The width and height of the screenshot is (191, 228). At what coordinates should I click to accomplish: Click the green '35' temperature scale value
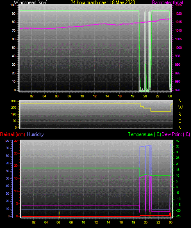click(177, 146)
